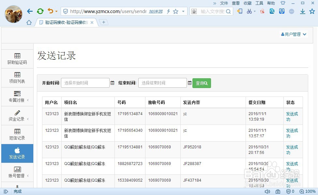This screenshot has height=195, width=318.
Task: Open the 短信记录 section
Action: pos(17,135)
